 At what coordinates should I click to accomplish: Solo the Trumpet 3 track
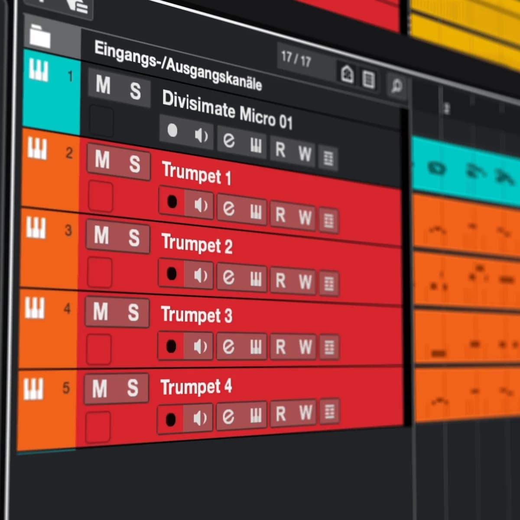tap(133, 312)
